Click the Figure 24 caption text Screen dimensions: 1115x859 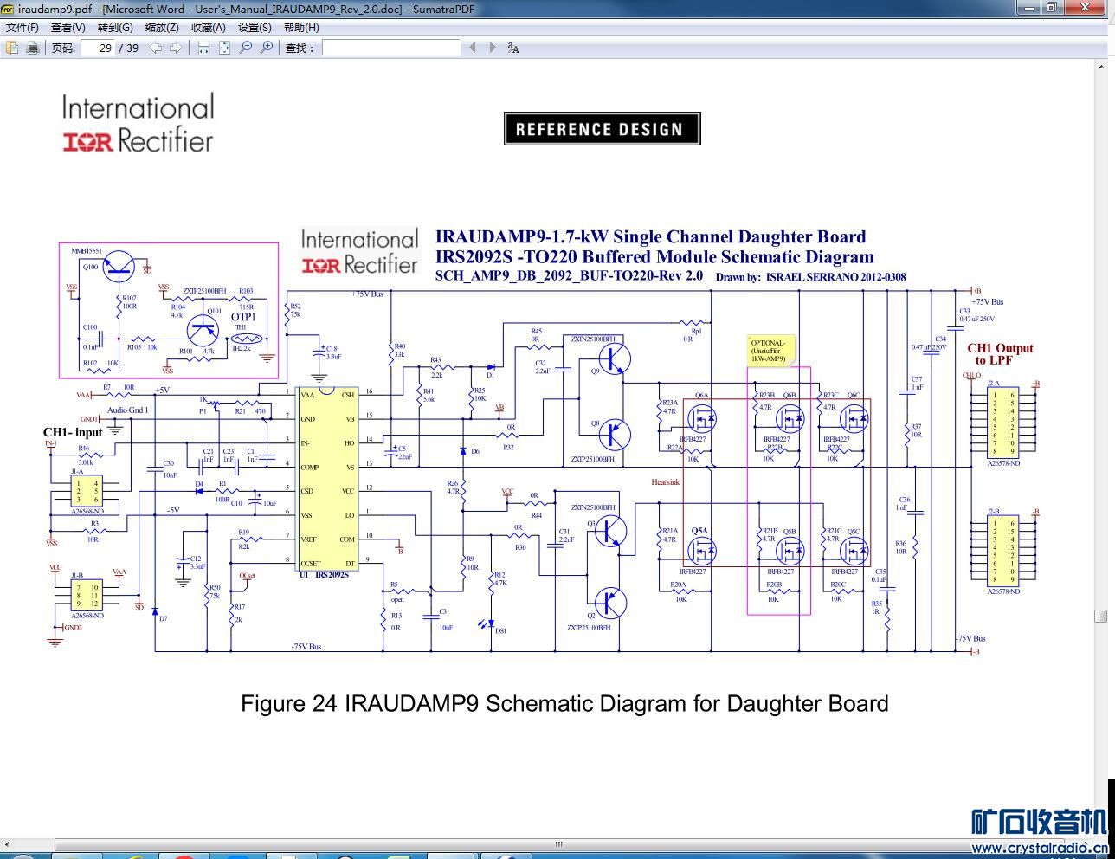point(564,703)
